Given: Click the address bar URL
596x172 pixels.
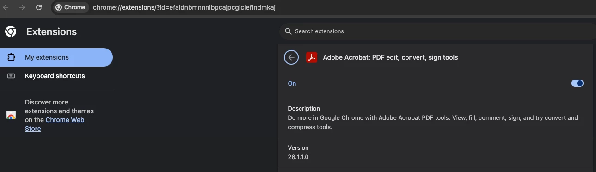Looking at the screenshot, I should click(184, 7).
